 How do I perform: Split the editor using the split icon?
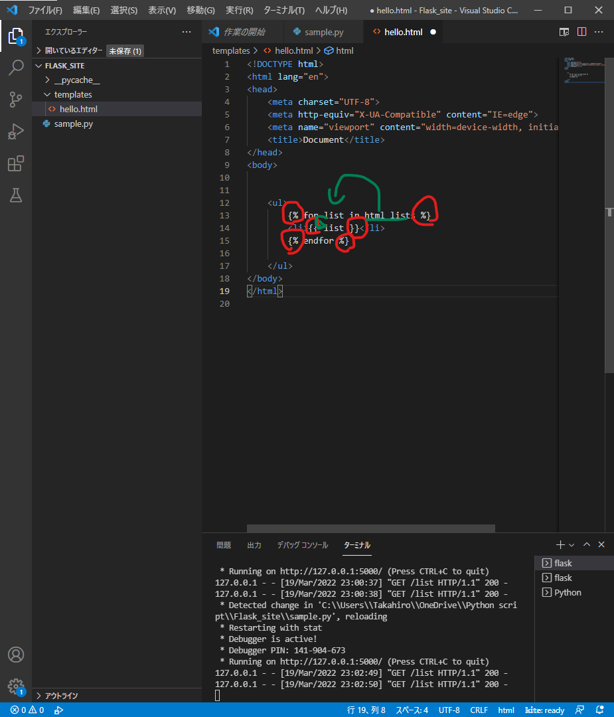coord(581,31)
